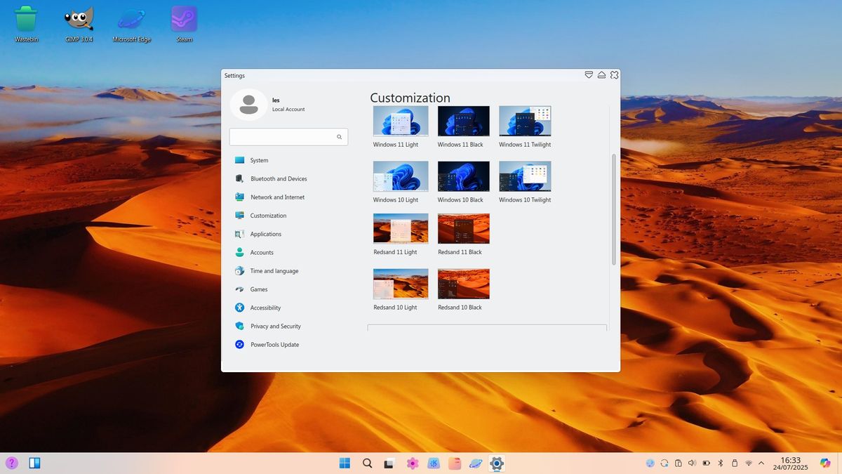Image resolution: width=842 pixels, height=474 pixels.
Task: Open the volume control from the tray
Action: pos(693,463)
